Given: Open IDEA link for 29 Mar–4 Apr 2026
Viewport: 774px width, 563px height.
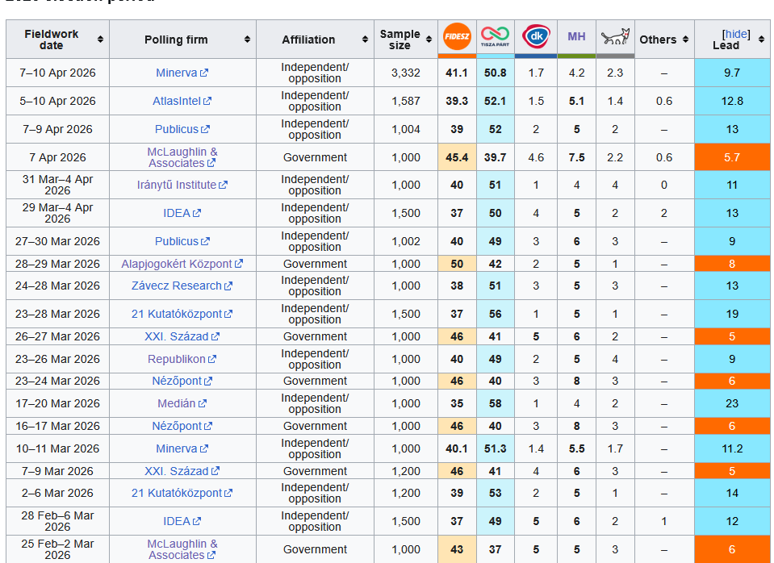Looking at the screenshot, I should point(182,213).
